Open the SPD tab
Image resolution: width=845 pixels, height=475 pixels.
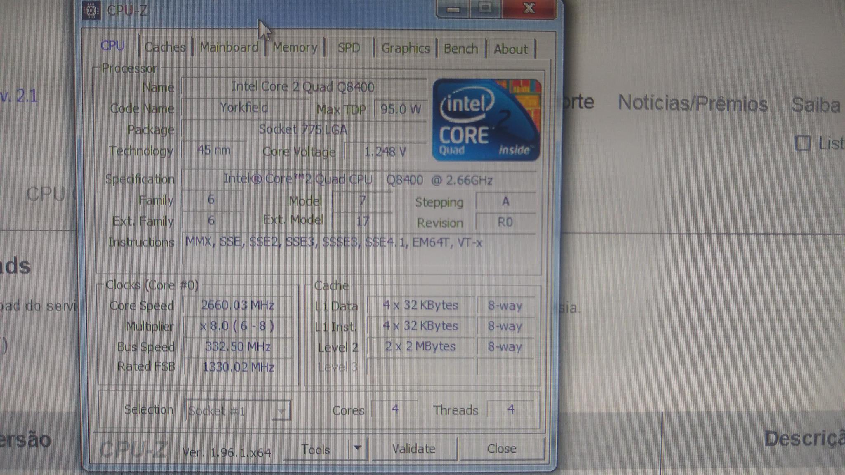point(349,48)
